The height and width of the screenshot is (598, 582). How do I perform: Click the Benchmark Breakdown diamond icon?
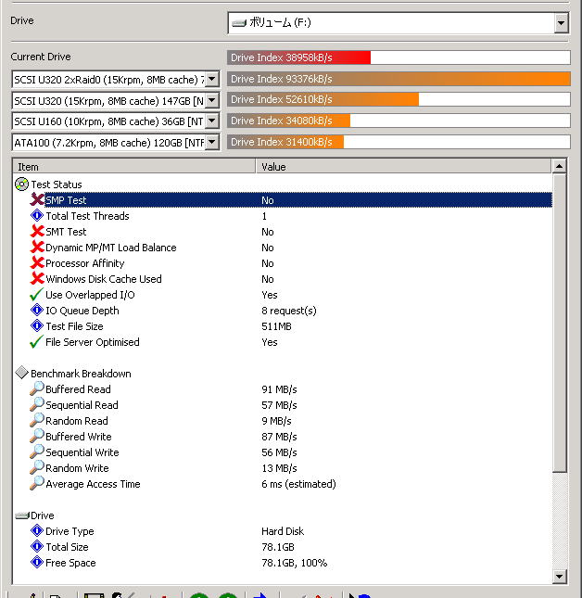[22, 374]
